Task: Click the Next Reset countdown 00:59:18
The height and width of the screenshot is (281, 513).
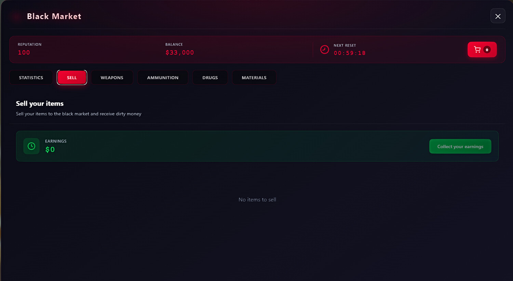Action: click(349, 53)
